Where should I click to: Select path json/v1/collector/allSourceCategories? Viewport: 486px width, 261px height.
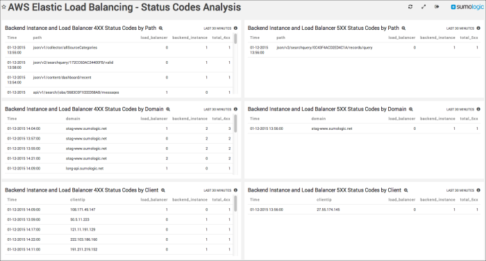click(x=65, y=48)
